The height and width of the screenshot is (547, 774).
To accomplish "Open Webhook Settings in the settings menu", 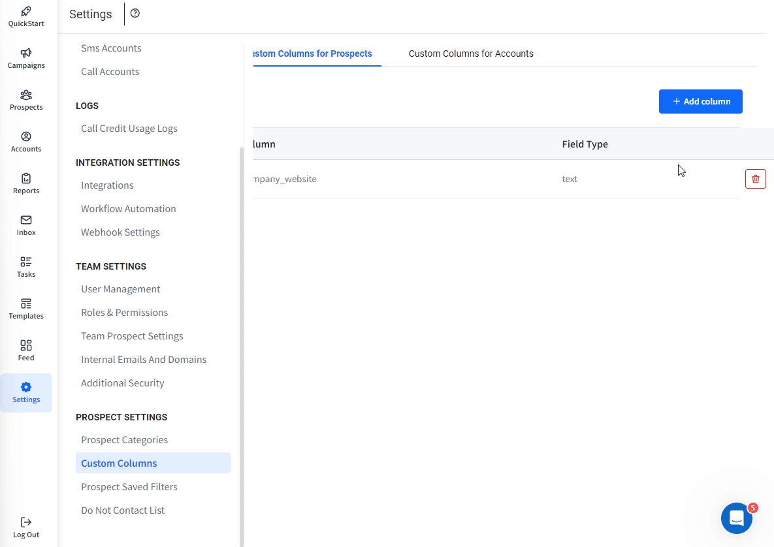I will tap(120, 232).
